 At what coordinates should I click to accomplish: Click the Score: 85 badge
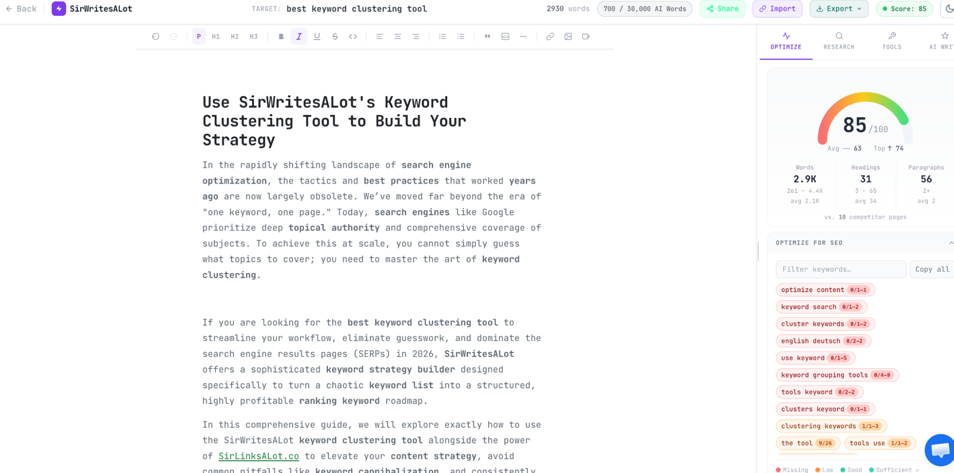(904, 9)
